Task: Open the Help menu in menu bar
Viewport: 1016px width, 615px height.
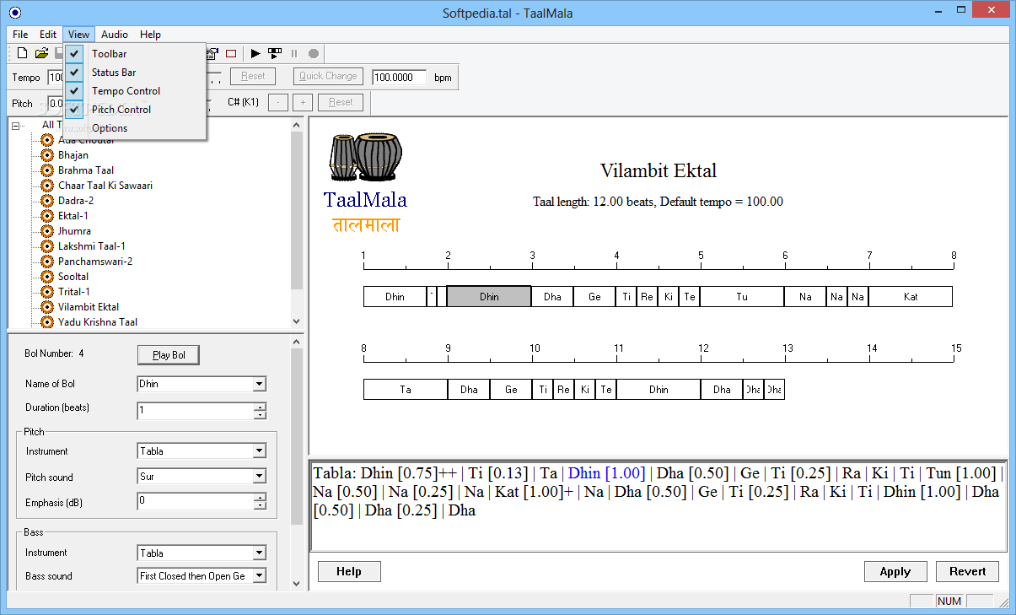Action: [x=150, y=35]
